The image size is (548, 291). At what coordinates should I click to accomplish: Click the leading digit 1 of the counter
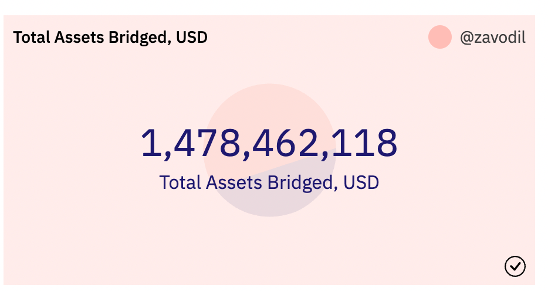click(151, 143)
